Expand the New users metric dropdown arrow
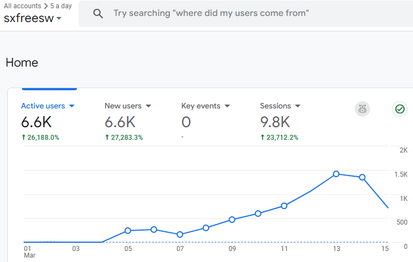This screenshot has height=262, width=413. (x=148, y=106)
